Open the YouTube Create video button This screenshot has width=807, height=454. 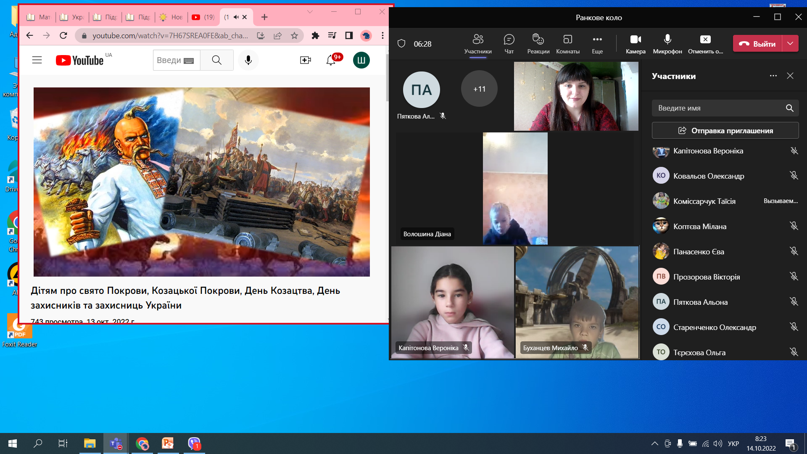[x=306, y=60]
